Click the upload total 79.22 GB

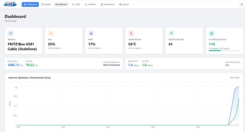click(x=32, y=65)
